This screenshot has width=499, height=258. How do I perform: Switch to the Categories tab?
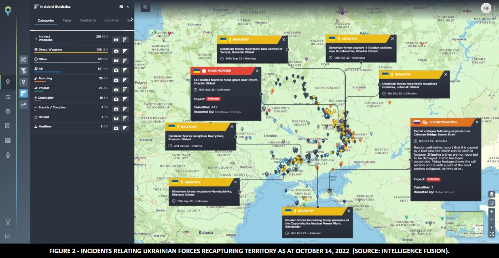(46, 20)
